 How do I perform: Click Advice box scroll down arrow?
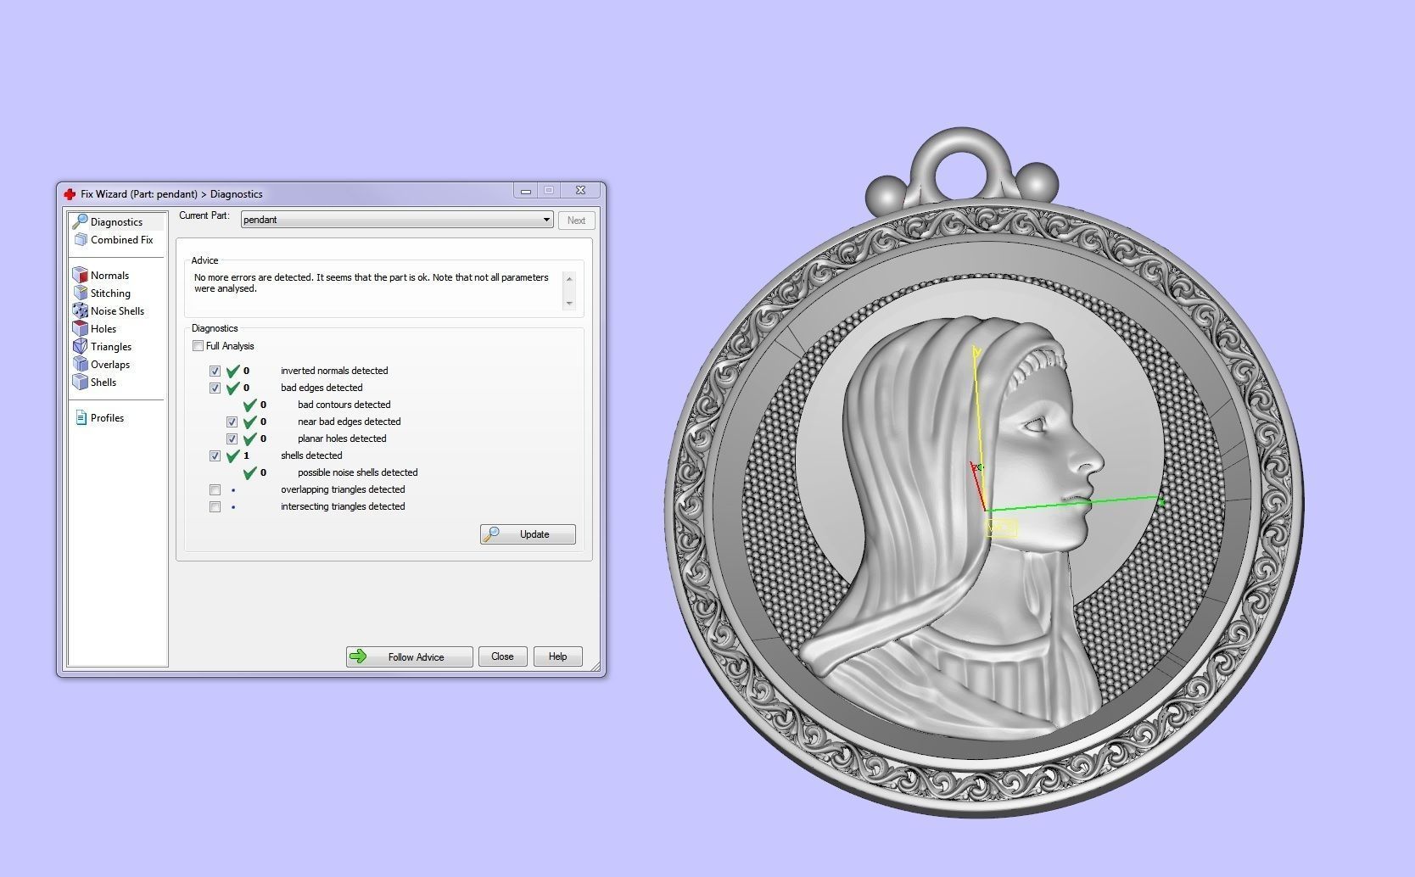[x=569, y=303]
